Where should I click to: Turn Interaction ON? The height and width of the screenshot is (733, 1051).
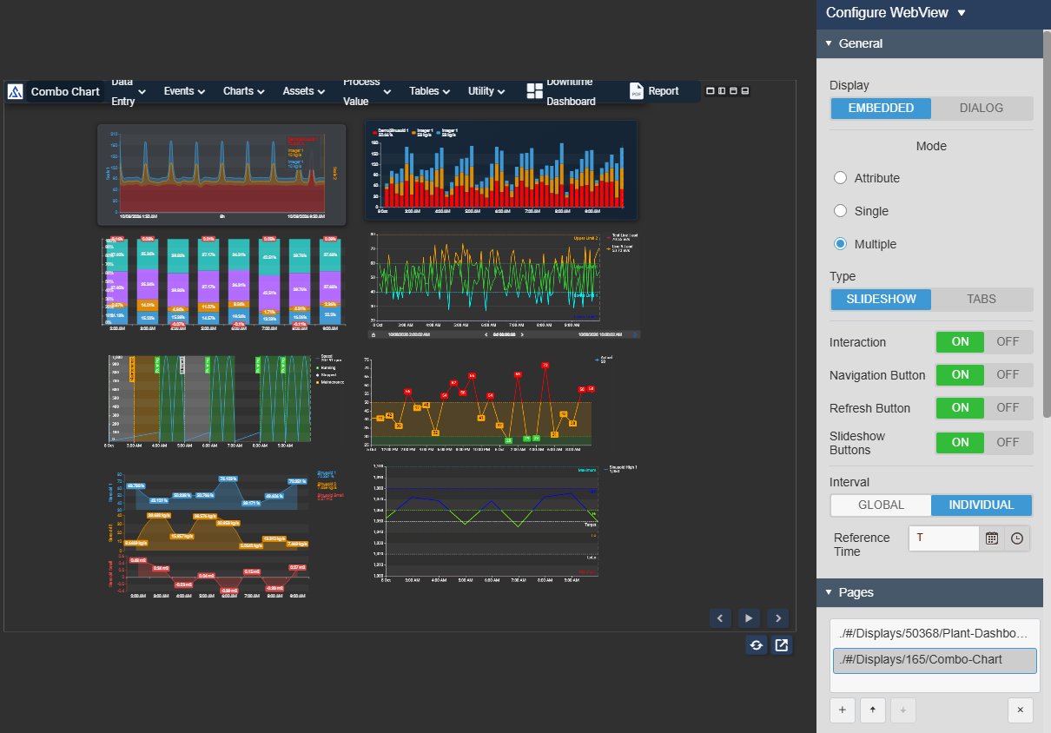pyautogui.click(x=960, y=342)
